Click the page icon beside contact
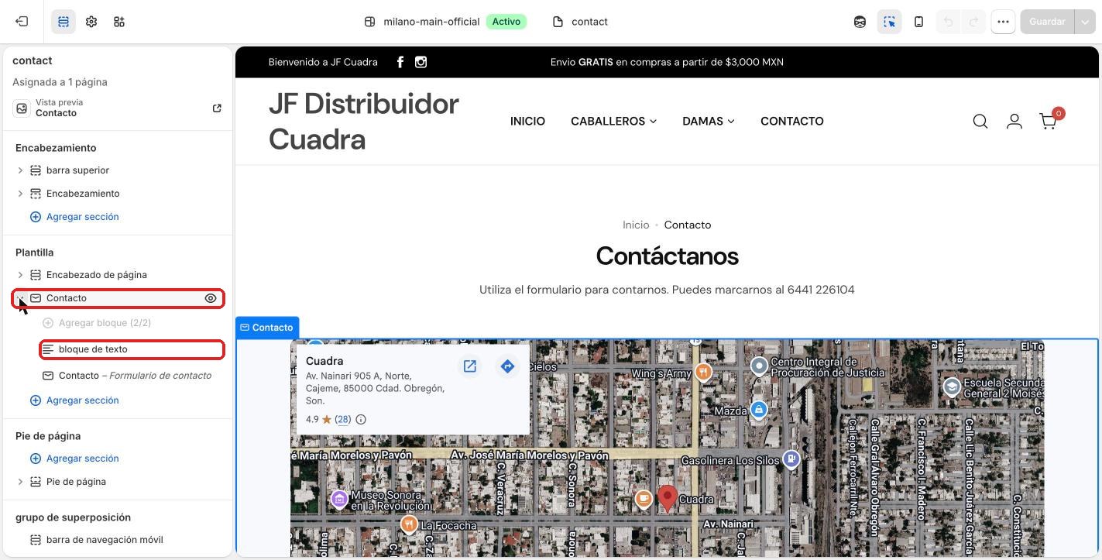 558,22
